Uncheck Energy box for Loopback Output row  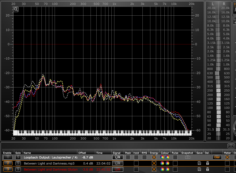pos(154,157)
